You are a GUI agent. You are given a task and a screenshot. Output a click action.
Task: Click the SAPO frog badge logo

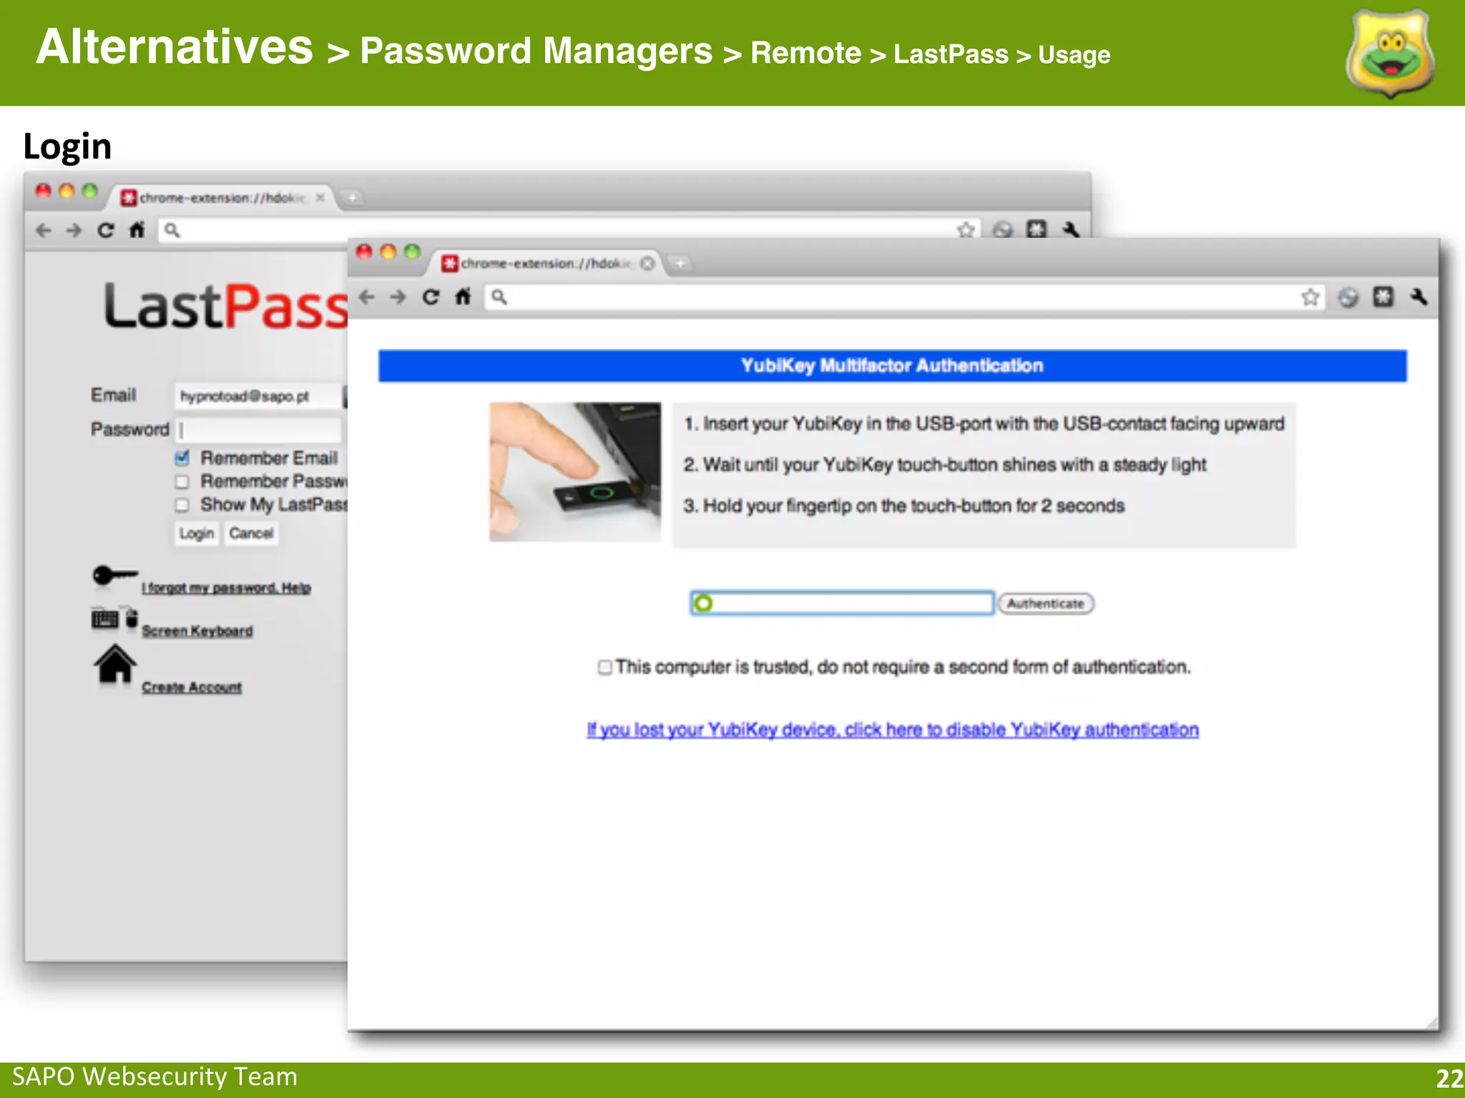click(1390, 54)
